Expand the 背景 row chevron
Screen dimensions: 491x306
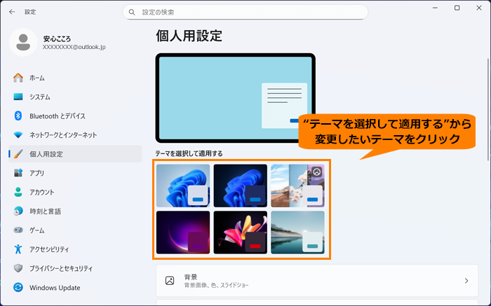[466, 281]
